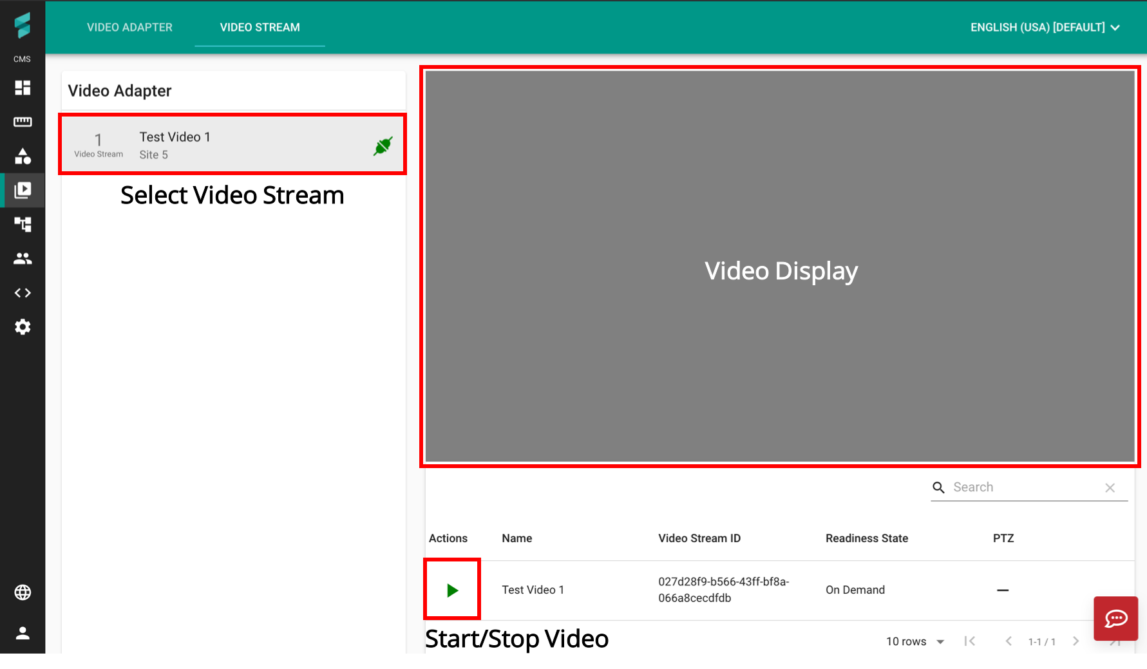
Task: Switch to the Video Stream tab
Action: tap(260, 27)
